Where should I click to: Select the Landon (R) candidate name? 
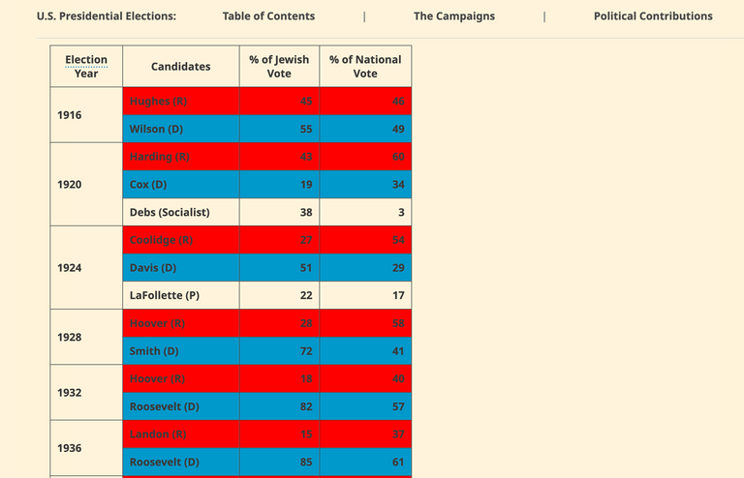tap(157, 434)
